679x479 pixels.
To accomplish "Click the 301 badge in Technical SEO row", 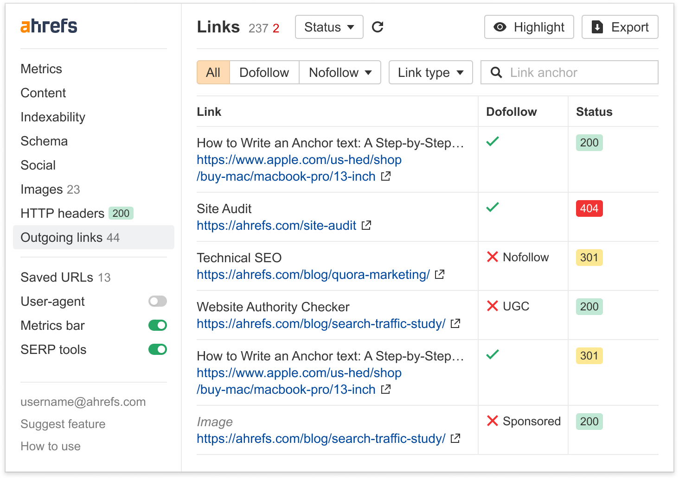I will (589, 257).
